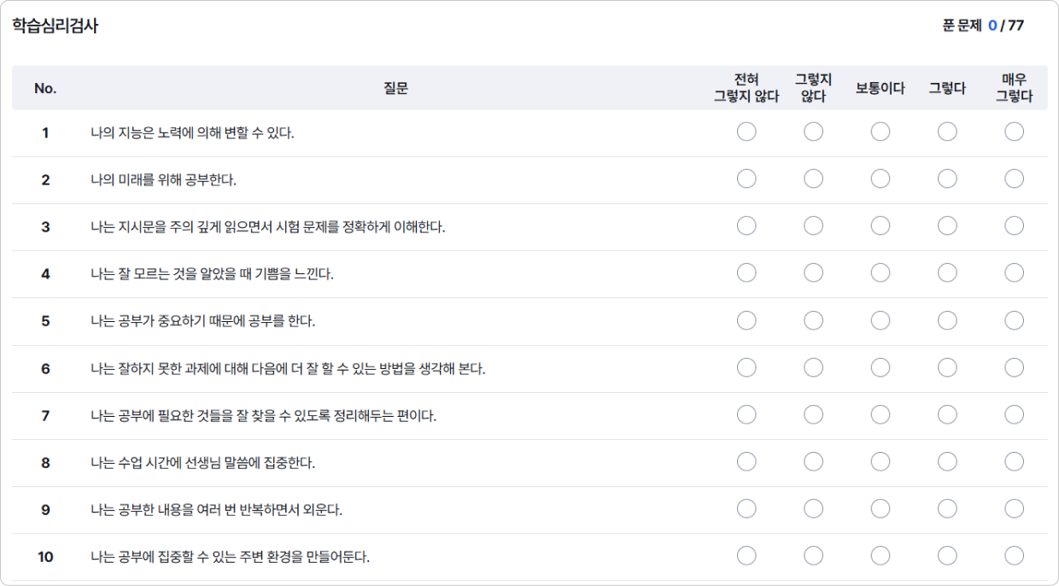The height and width of the screenshot is (586, 1059).
Task: Select '그렇지 않다' for question 3
Action: click(x=813, y=226)
